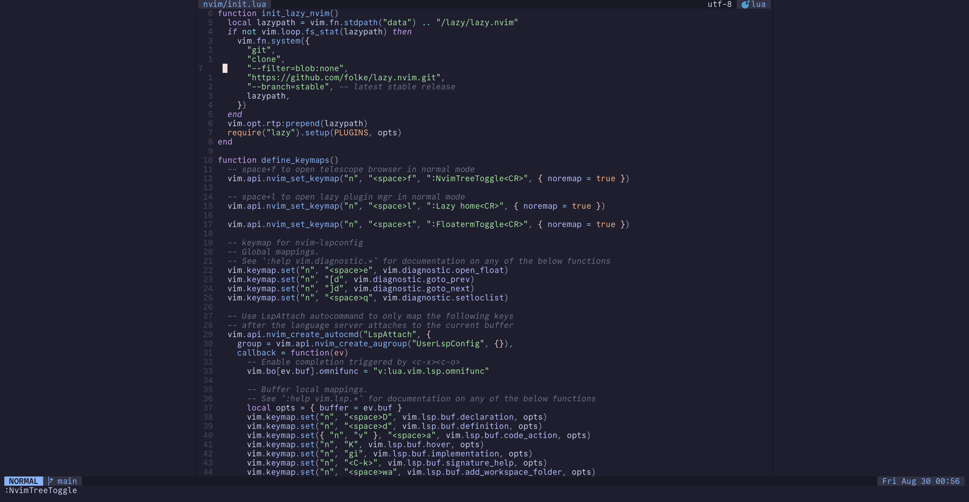Click the lazy.nvim GitHub URL string

coord(344,78)
